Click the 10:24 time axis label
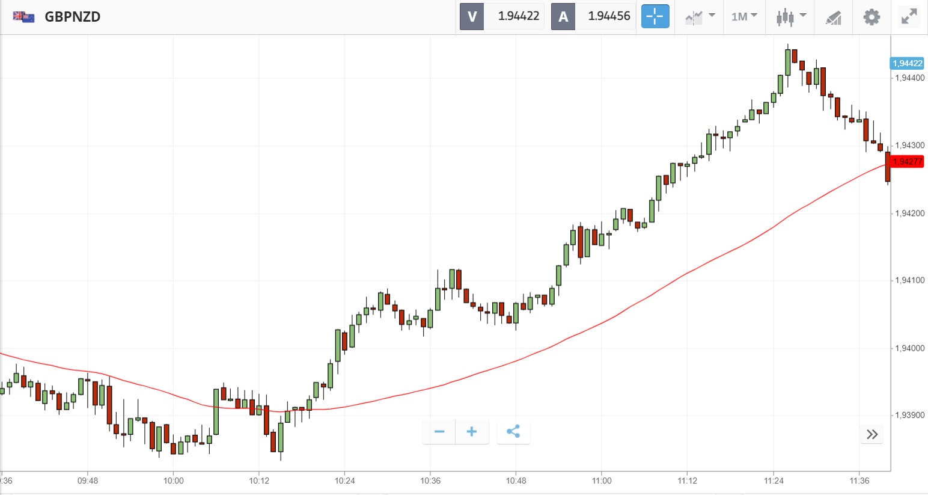 pos(344,481)
